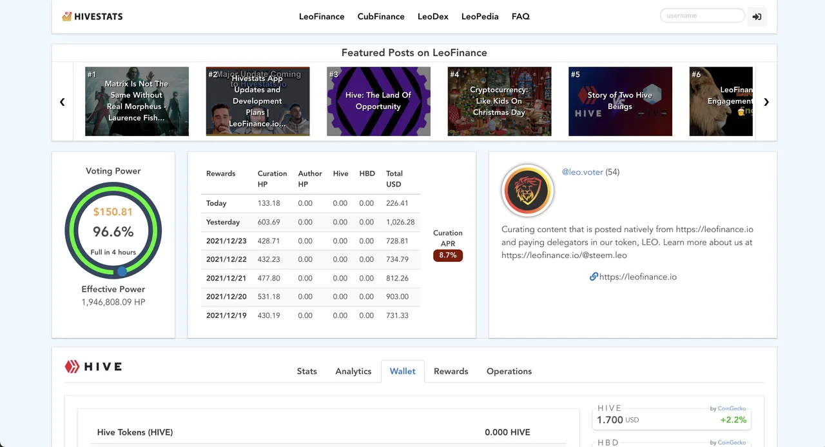Click the 2021/12/23 rewards row date
Viewport: 825px width, 447px height.
click(x=226, y=241)
